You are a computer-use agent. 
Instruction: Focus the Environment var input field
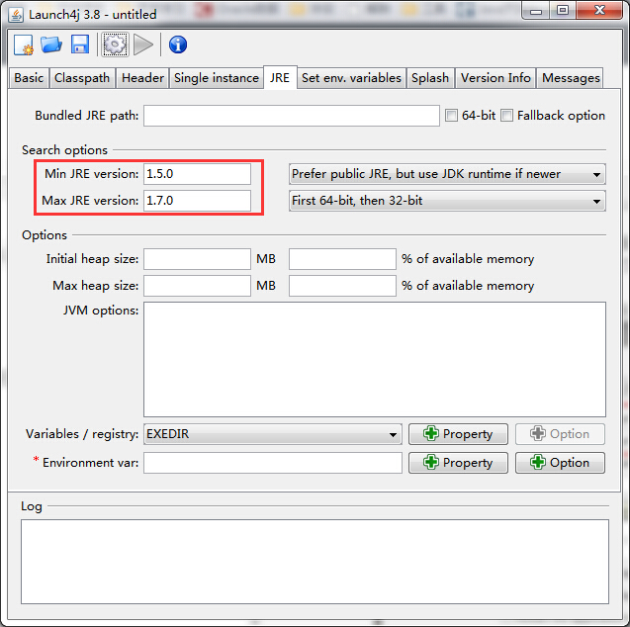click(273, 463)
